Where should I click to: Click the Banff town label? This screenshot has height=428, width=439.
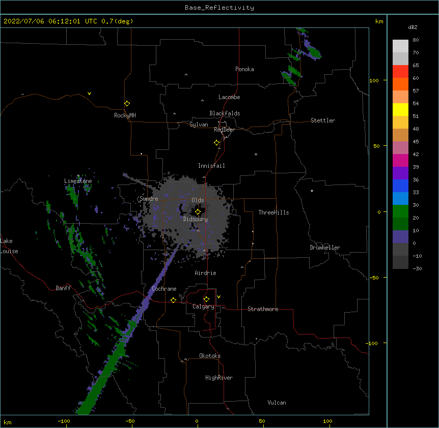pyautogui.click(x=63, y=288)
